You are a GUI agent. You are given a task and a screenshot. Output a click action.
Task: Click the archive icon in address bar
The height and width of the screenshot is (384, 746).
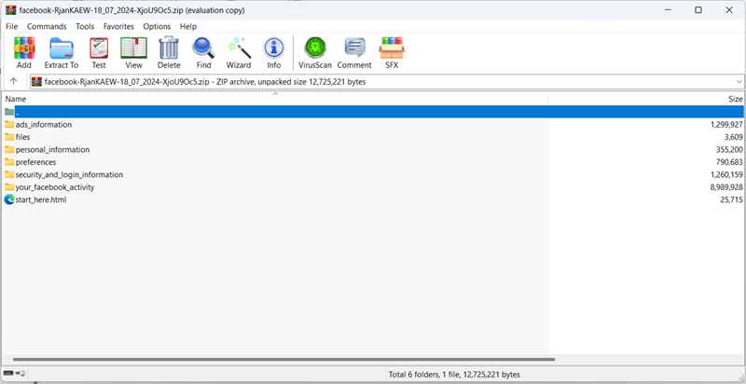point(36,82)
